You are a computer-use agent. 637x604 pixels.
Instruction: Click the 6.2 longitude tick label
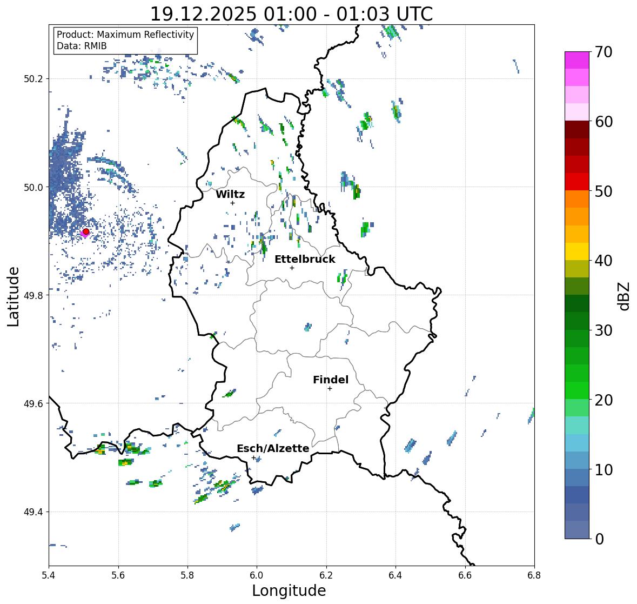pyautogui.click(x=326, y=575)
